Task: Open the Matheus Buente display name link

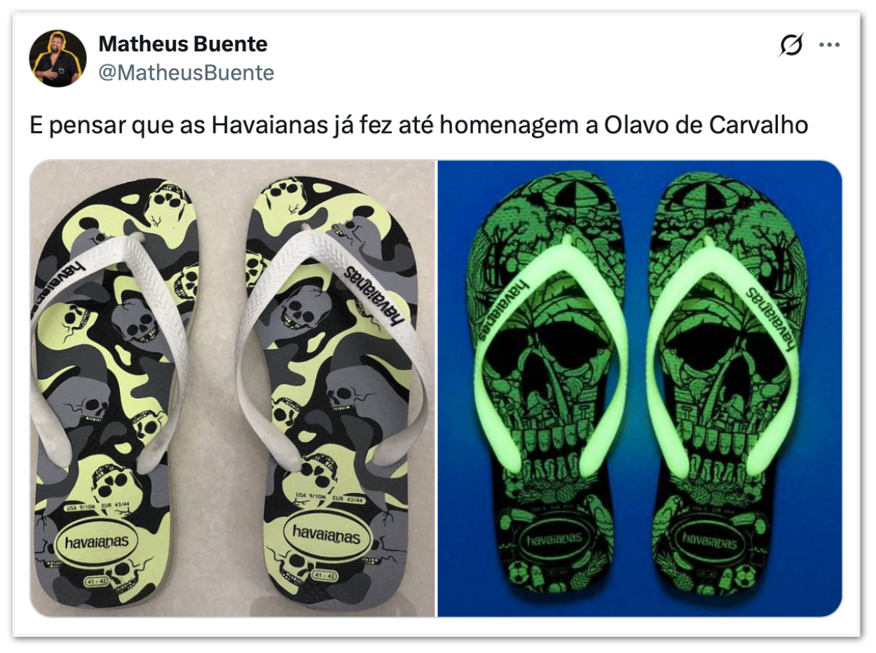Action: point(183,44)
